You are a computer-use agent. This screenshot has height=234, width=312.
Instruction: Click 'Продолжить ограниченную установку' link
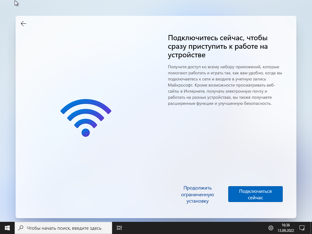coord(198,194)
